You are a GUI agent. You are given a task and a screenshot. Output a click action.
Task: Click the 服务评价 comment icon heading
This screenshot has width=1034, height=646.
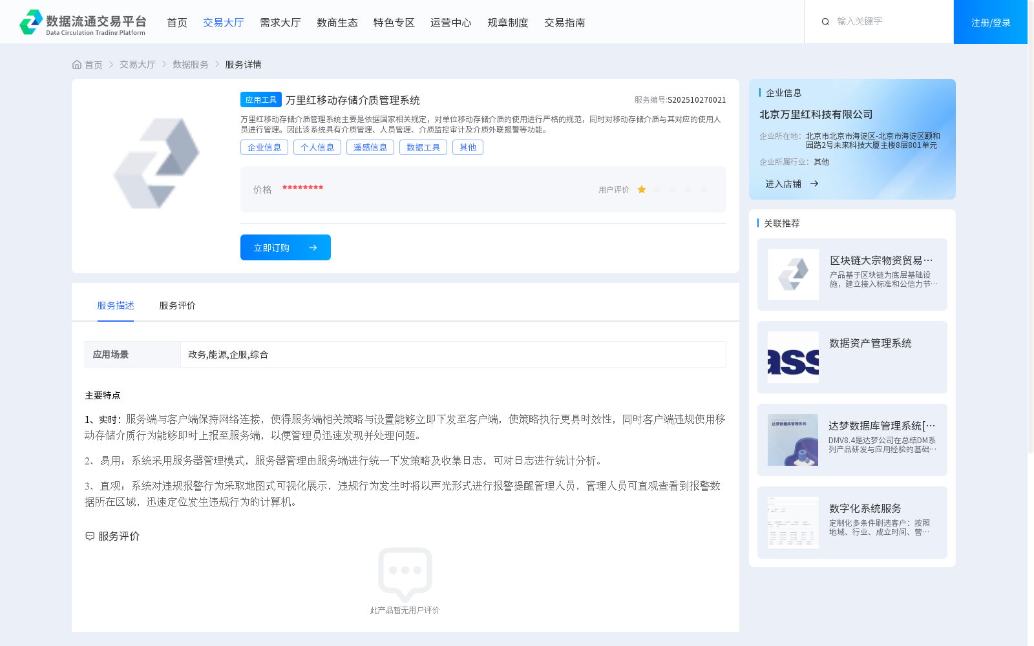pos(90,536)
